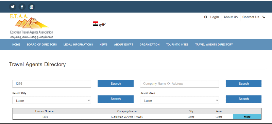Open LEGAL INFORMATIONS menu
This screenshot has width=272, height=124.
78,45
